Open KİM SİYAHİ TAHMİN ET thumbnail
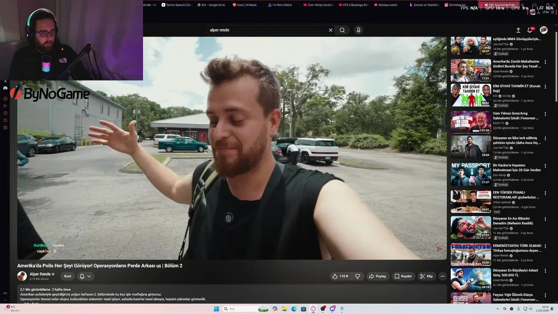The height and width of the screenshot is (314, 558). click(x=471, y=95)
